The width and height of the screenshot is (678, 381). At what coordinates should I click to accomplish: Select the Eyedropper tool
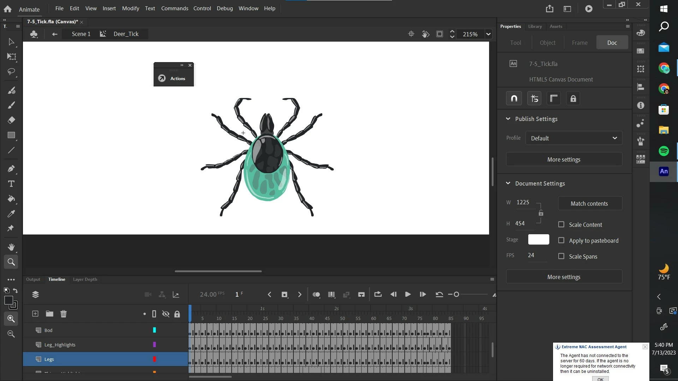tap(11, 214)
